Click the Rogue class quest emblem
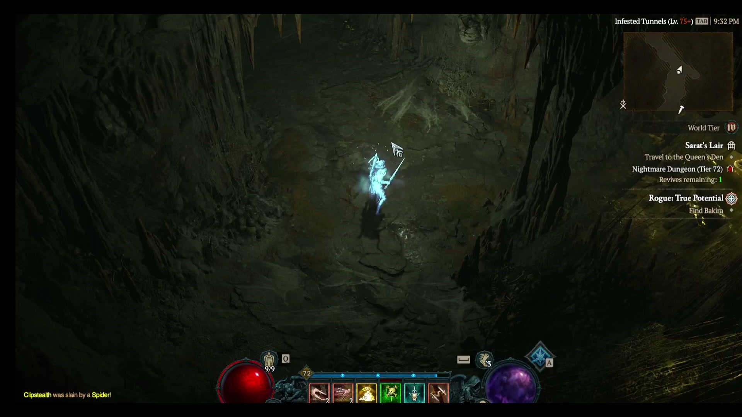Viewport: 742px width, 417px height. click(731, 198)
